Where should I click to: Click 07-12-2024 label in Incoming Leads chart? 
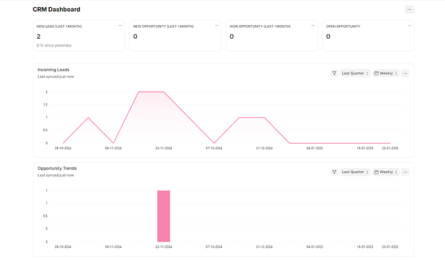coord(214,148)
